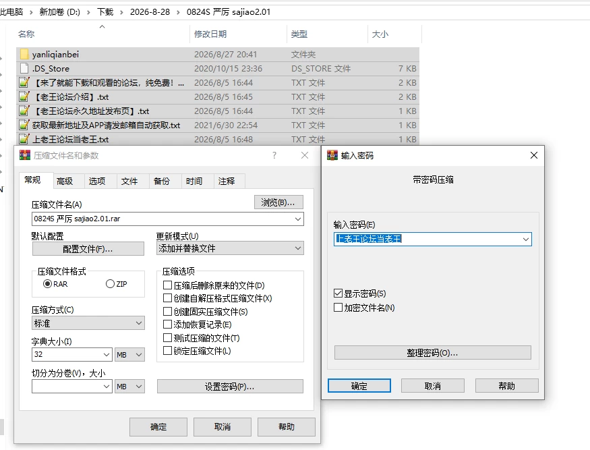Click WinRAR icon in 输入密码 title bar
Screen dimensions: 590x450
332,155
